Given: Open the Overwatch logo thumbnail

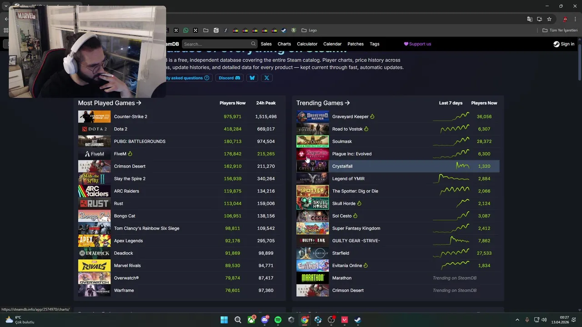Looking at the screenshot, I should point(94,278).
